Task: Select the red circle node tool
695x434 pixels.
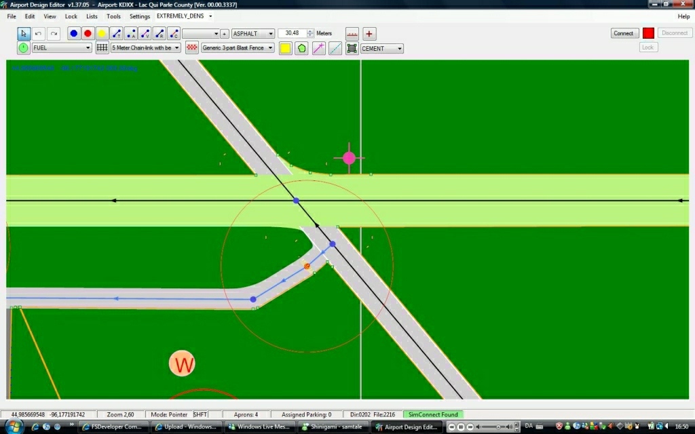Action: click(88, 33)
